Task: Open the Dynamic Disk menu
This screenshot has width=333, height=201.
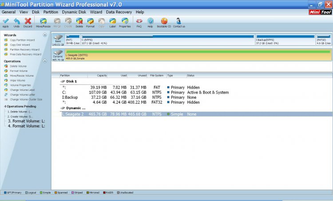Action: [74, 12]
